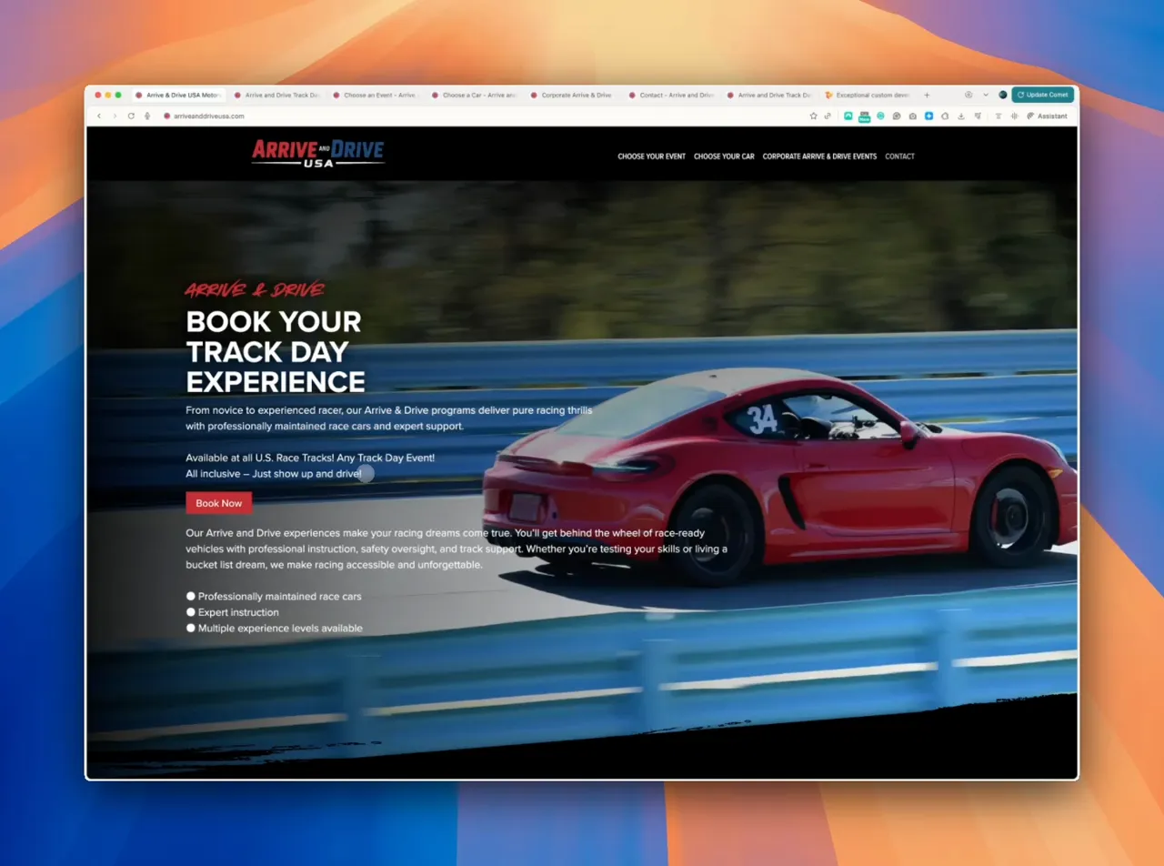Open the new tab plus button
The image size is (1164, 866).
point(927,95)
